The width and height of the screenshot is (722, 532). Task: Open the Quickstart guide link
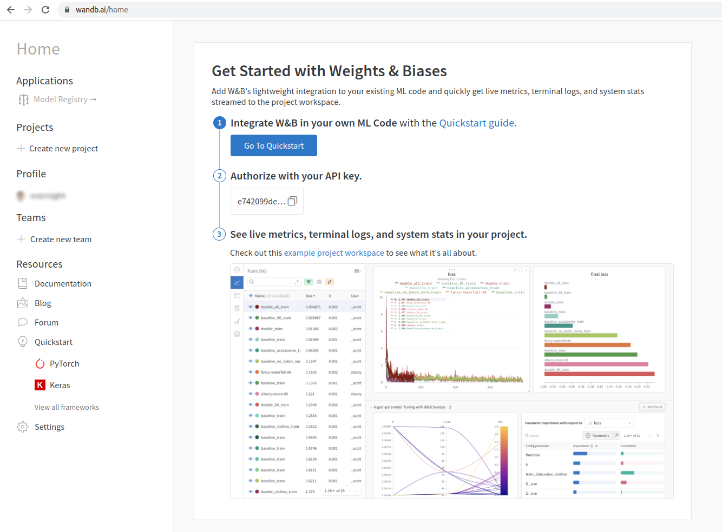tap(477, 123)
